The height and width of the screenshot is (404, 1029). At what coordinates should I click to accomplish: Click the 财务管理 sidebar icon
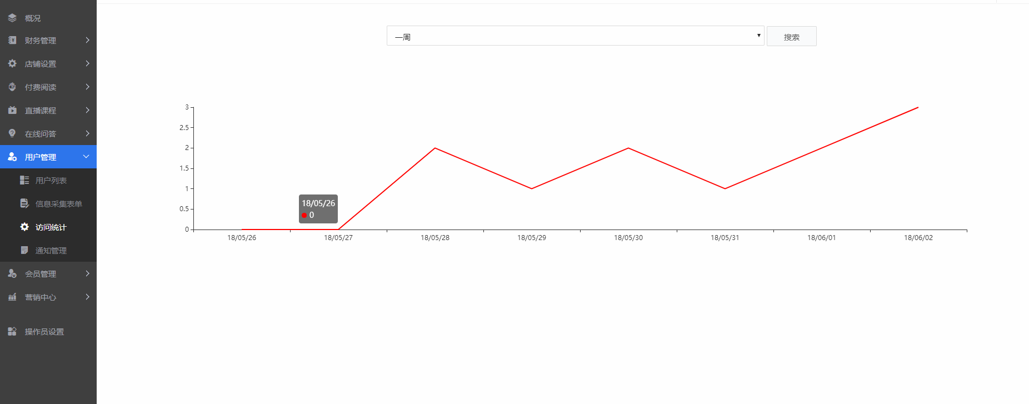coord(12,40)
